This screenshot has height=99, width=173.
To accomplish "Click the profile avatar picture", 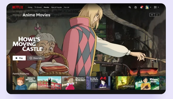I will coord(147,7).
